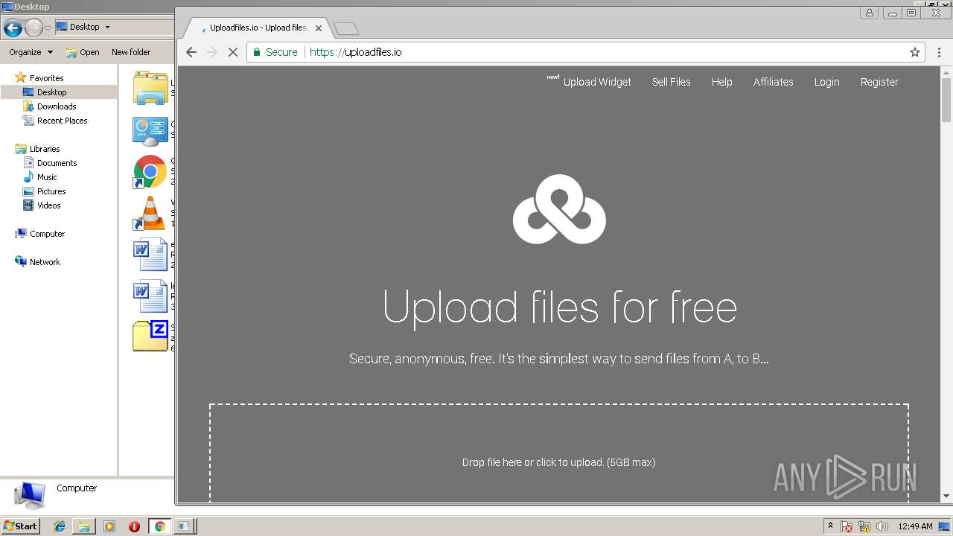Click the page vertical scrollbar thumb
The image size is (953, 536).
(x=946, y=99)
